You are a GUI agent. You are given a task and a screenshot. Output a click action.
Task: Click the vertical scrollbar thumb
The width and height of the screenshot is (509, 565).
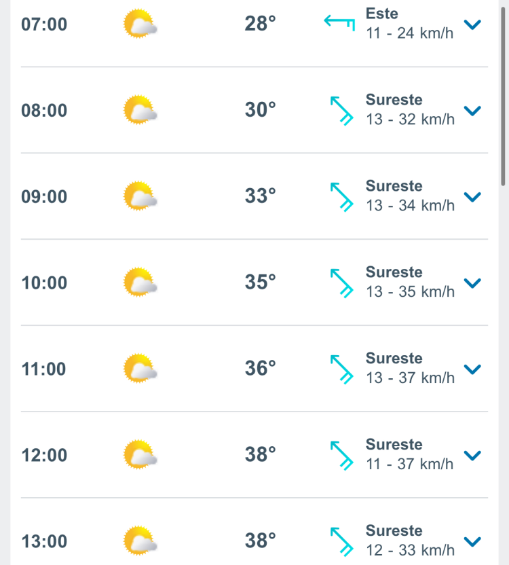[504, 96]
